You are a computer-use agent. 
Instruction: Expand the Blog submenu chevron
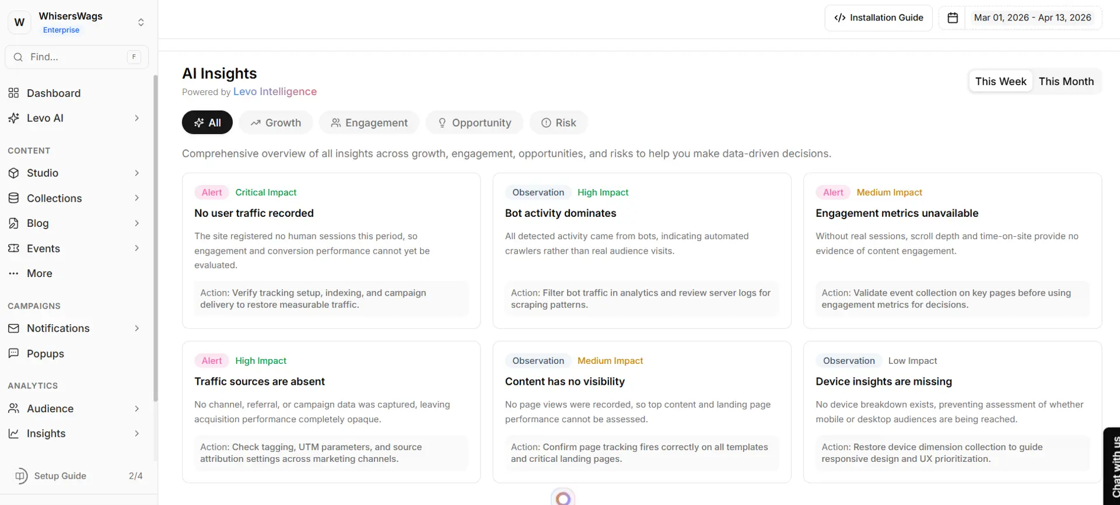[136, 223]
